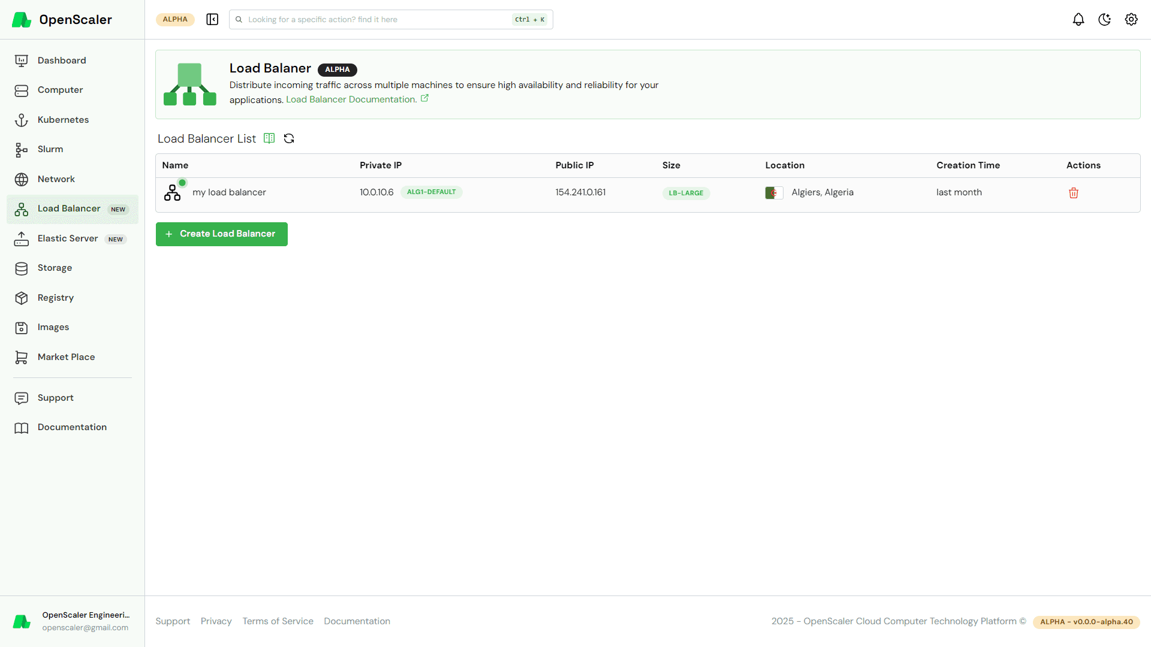Open Market Place from the sidebar
The image size is (1151, 647).
coord(66,357)
